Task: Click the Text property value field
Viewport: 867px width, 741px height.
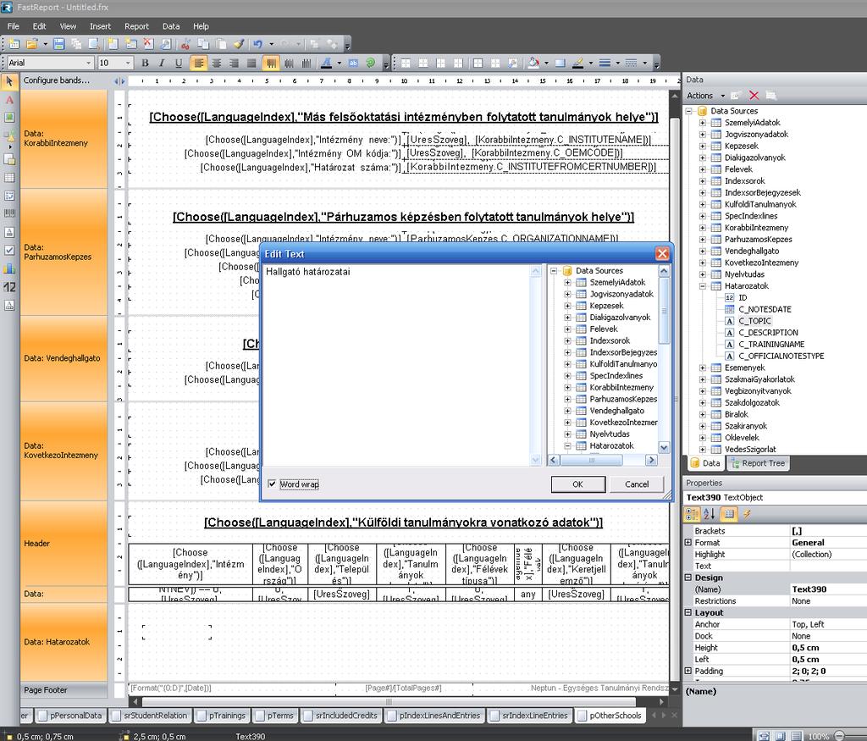Action: tap(828, 566)
